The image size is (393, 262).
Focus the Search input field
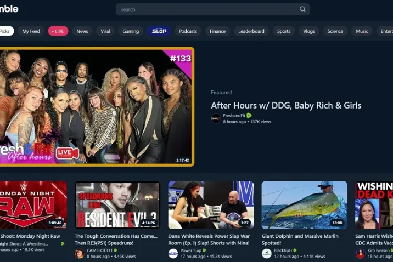[x=212, y=9]
